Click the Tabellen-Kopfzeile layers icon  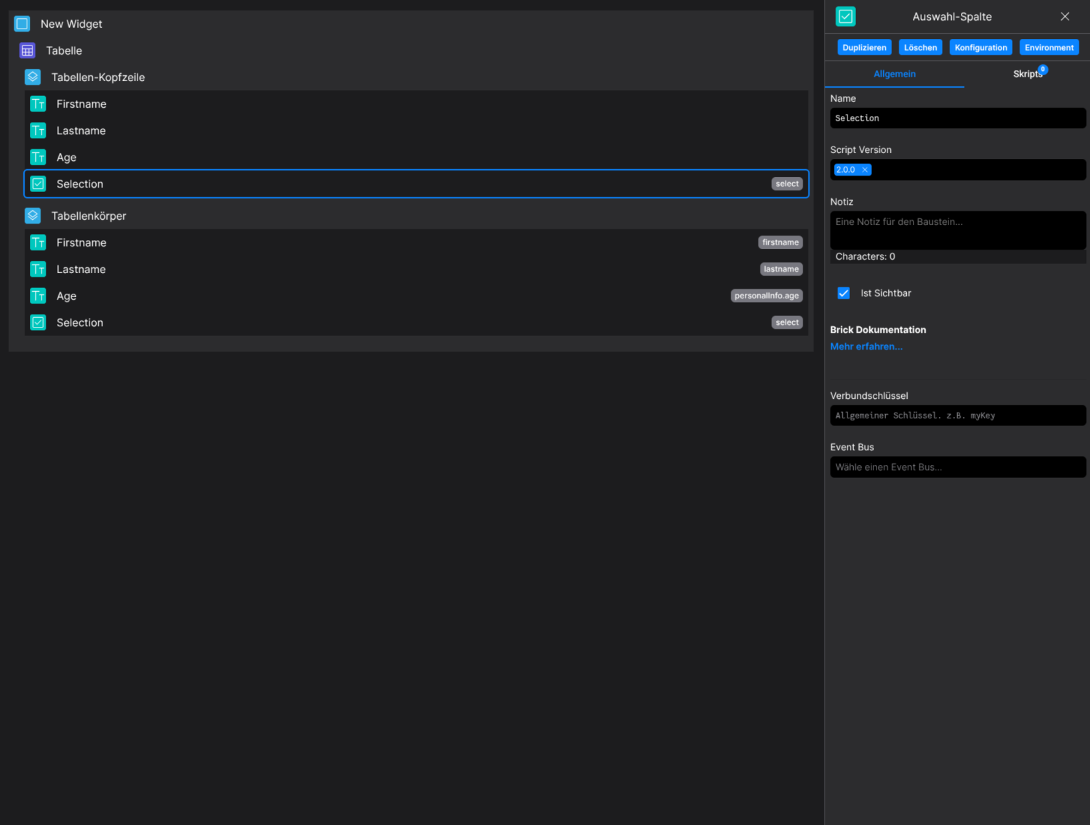click(32, 77)
